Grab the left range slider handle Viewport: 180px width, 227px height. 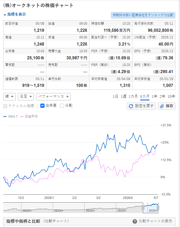coord(143,208)
